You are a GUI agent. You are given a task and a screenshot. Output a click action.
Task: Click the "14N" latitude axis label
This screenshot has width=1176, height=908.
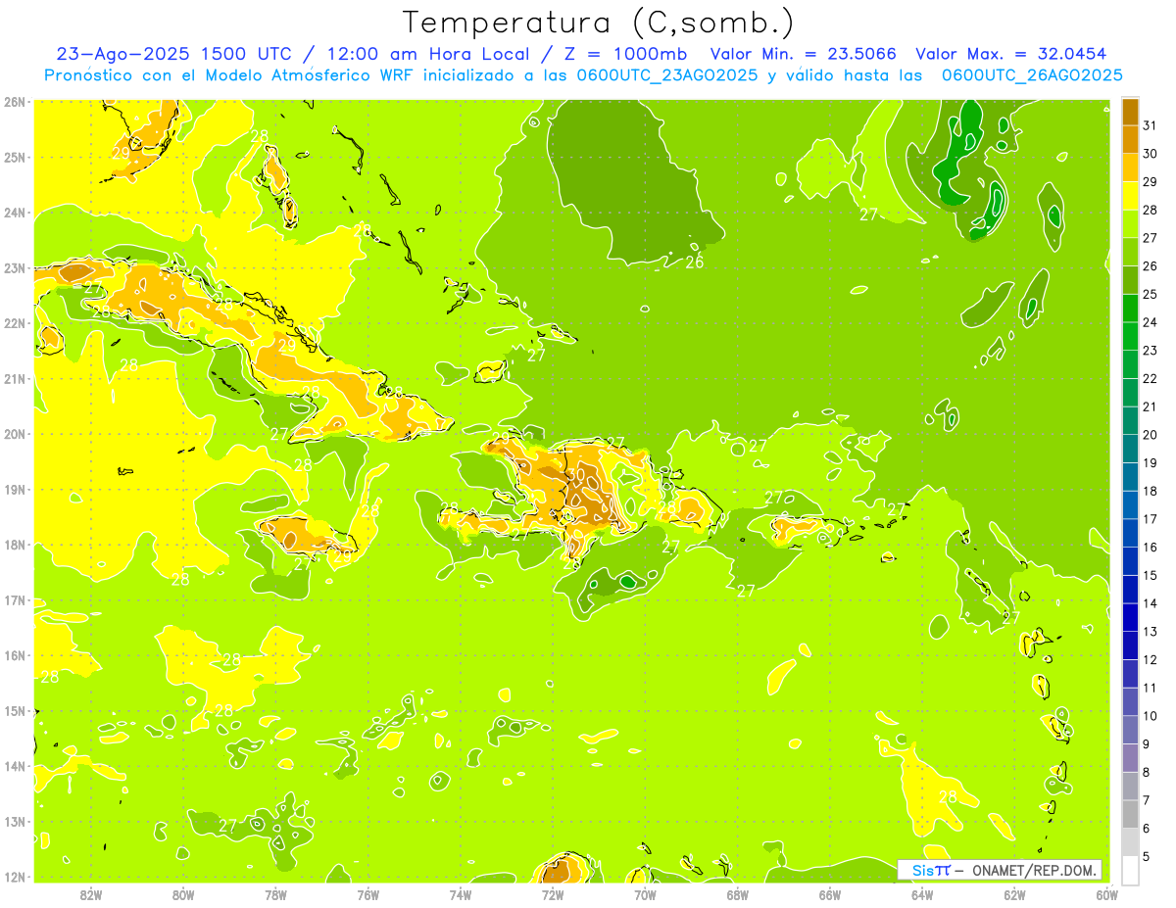tap(15, 766)
